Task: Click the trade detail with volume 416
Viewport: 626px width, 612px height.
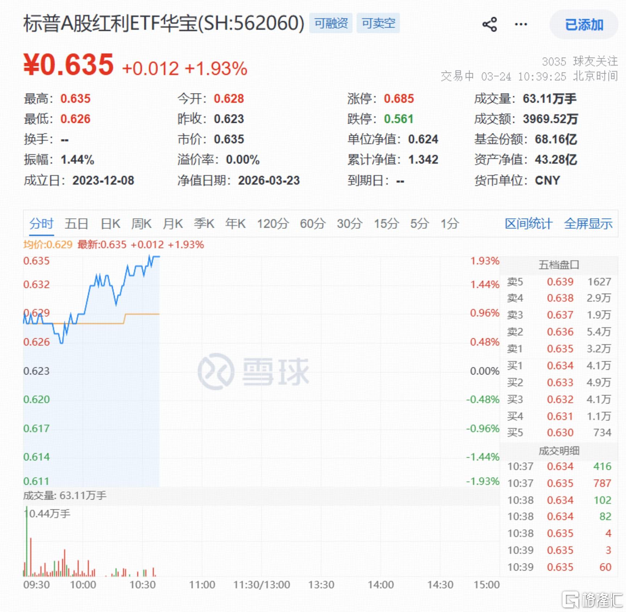Action: tap(559, 466)
